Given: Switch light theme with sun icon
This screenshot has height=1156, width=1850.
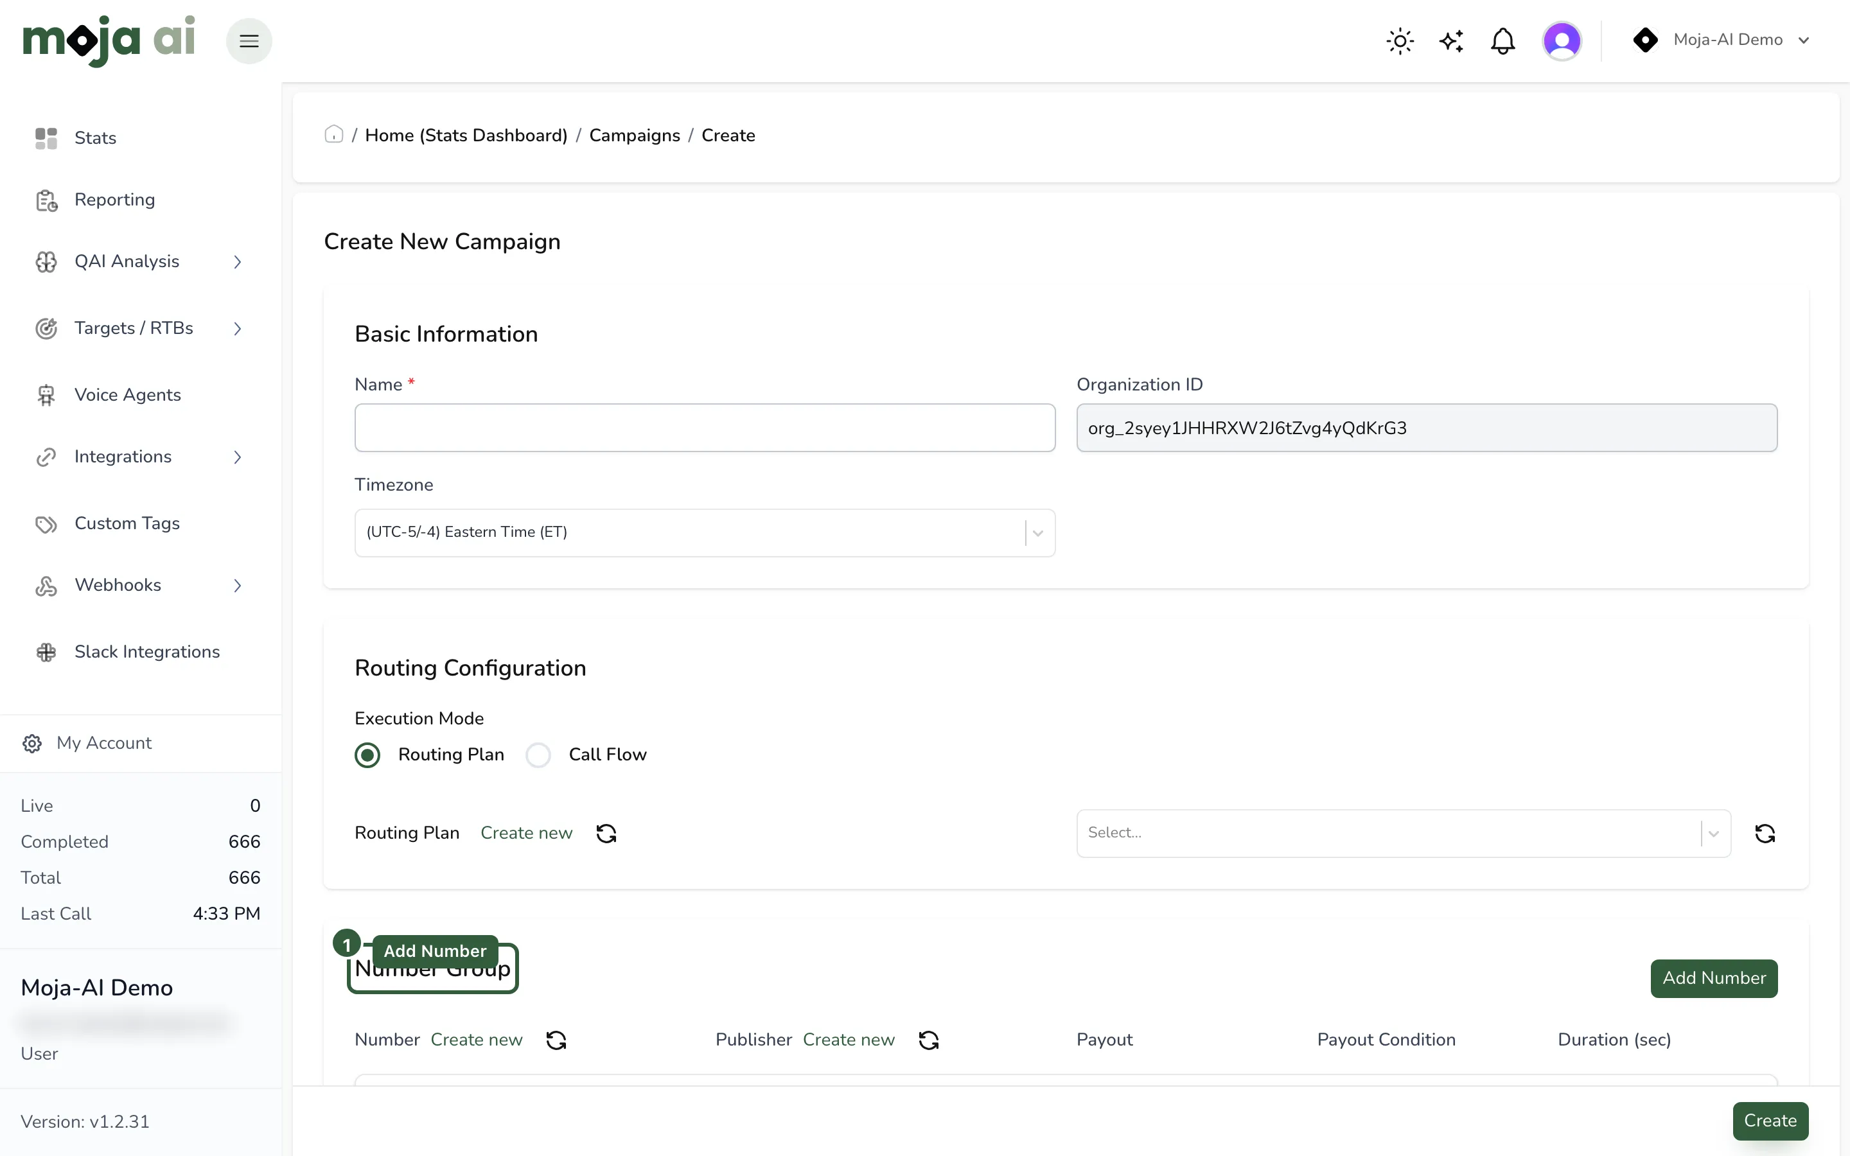Looking at the screenshot, I should [1400, 40].
